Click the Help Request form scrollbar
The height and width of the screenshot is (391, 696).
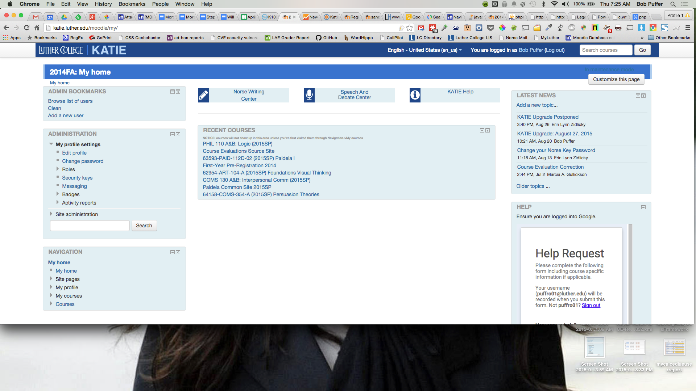click(630, 274)
